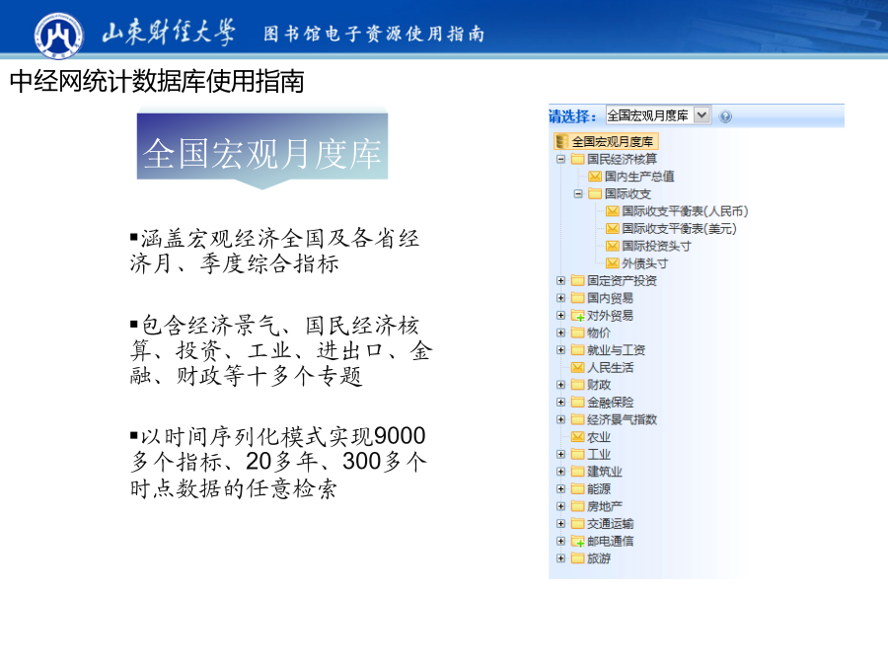Expand the 财政 folder

[x=560, y=385]
